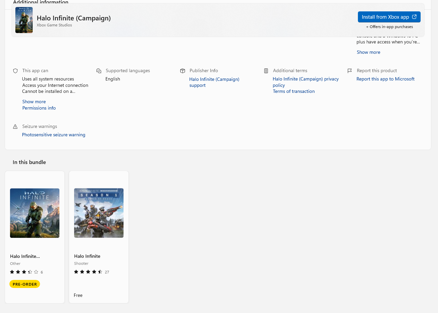Image resolution: width=438 pixels, height=313 pixels.
Task: Click the Halo Infinite Campaign header game icon
Action: coord(24,20)
